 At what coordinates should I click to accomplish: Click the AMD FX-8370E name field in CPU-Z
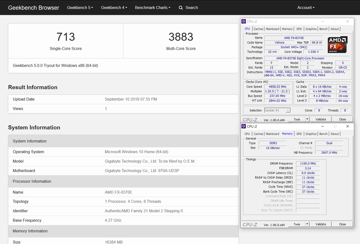click(x=294, y=38)
